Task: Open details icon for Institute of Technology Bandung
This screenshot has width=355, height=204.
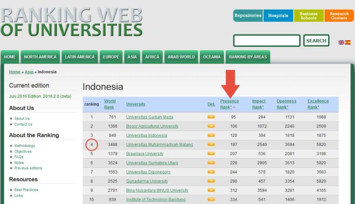Action: (x=211, y=199)
